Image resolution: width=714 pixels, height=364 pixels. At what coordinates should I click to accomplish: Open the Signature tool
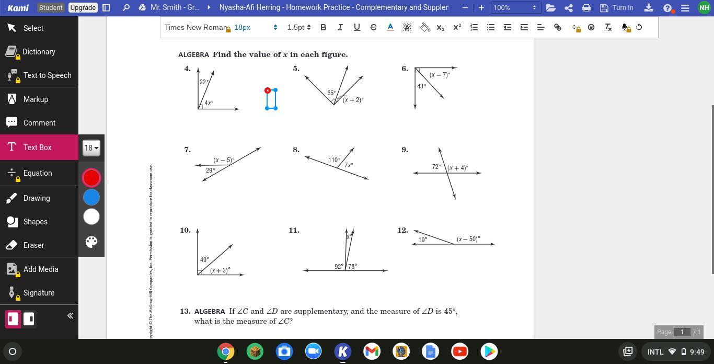point(39,293)
